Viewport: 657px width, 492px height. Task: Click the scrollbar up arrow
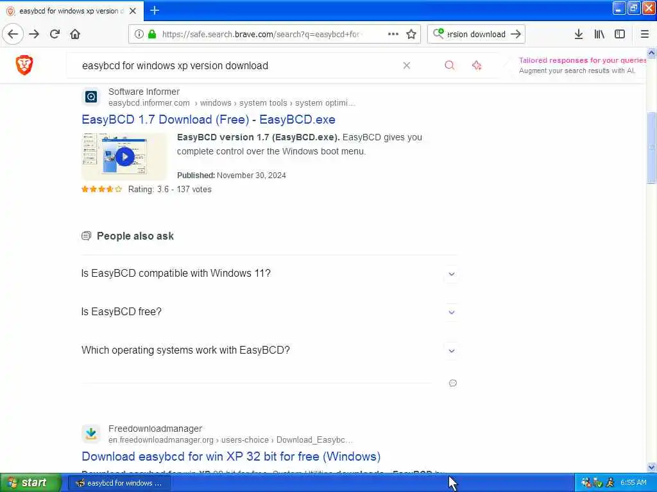click(x=651, y=53)
